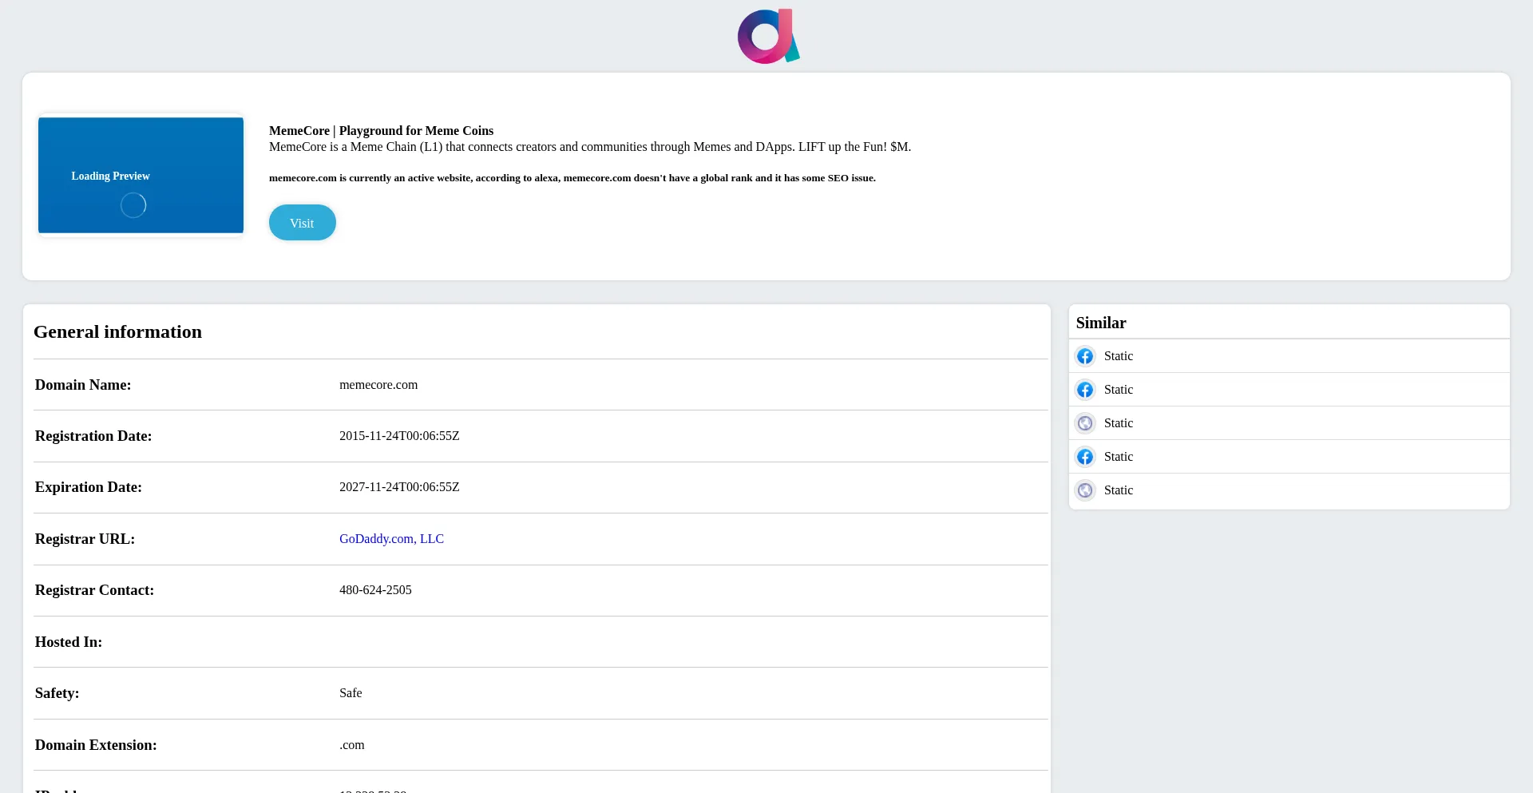Click the Similar panel heading

[1100, 323]
